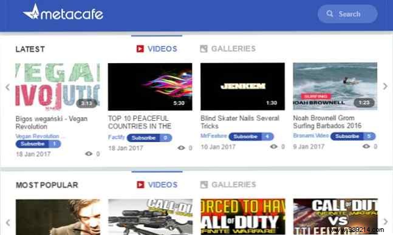Click the '10 Jan 2017' date text
The image size is (393, 235).
pos(218,147)
